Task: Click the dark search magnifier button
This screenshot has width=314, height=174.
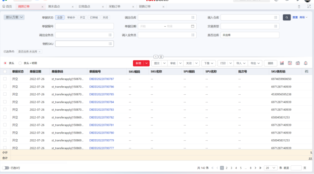Action: point(287,17)
